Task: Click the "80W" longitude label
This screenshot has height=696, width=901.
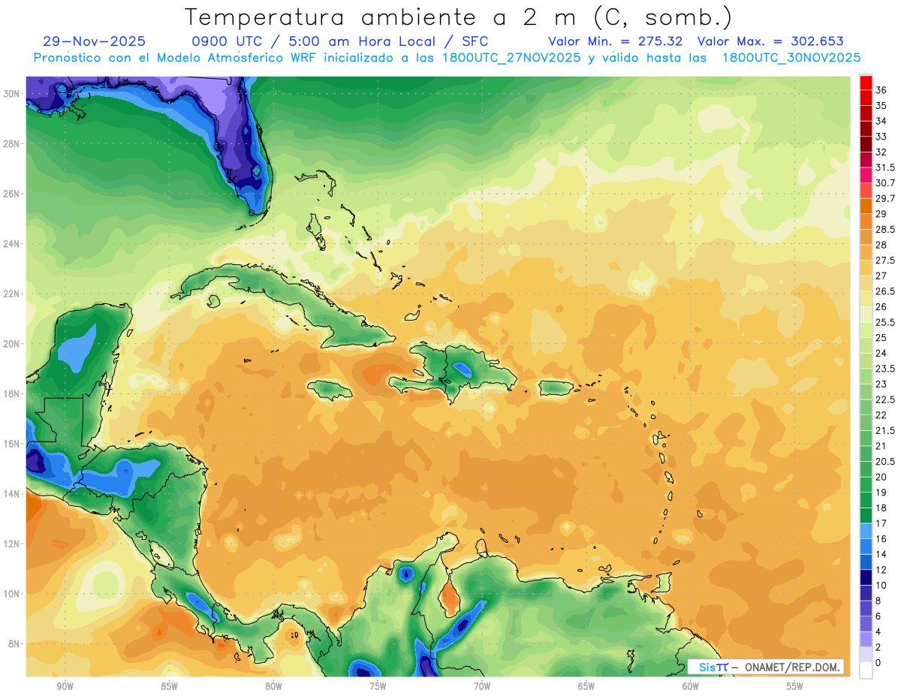Action: pos(273,686)
